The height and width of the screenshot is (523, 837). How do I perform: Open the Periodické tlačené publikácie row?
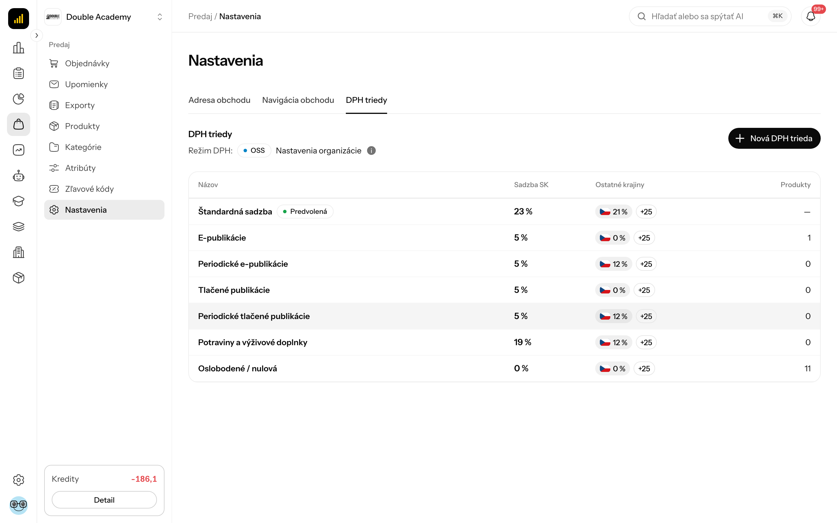point(504,316)
